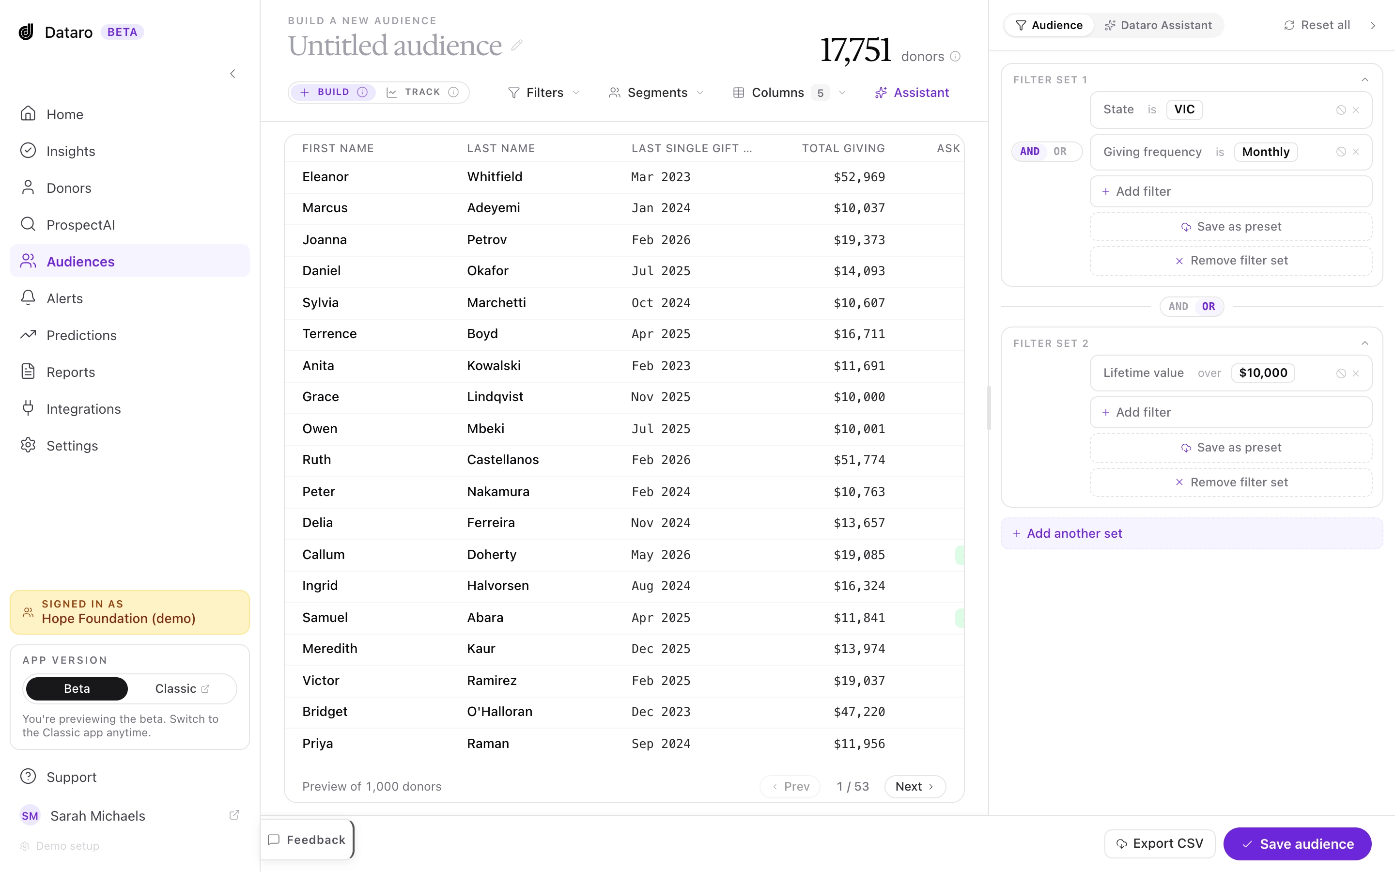This screenshot has width=1395, height=872.
Task: Disable the Lifetime value filter
Action: pos(1341,373)
